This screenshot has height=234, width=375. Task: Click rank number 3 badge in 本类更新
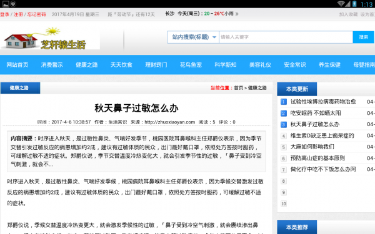283,124
